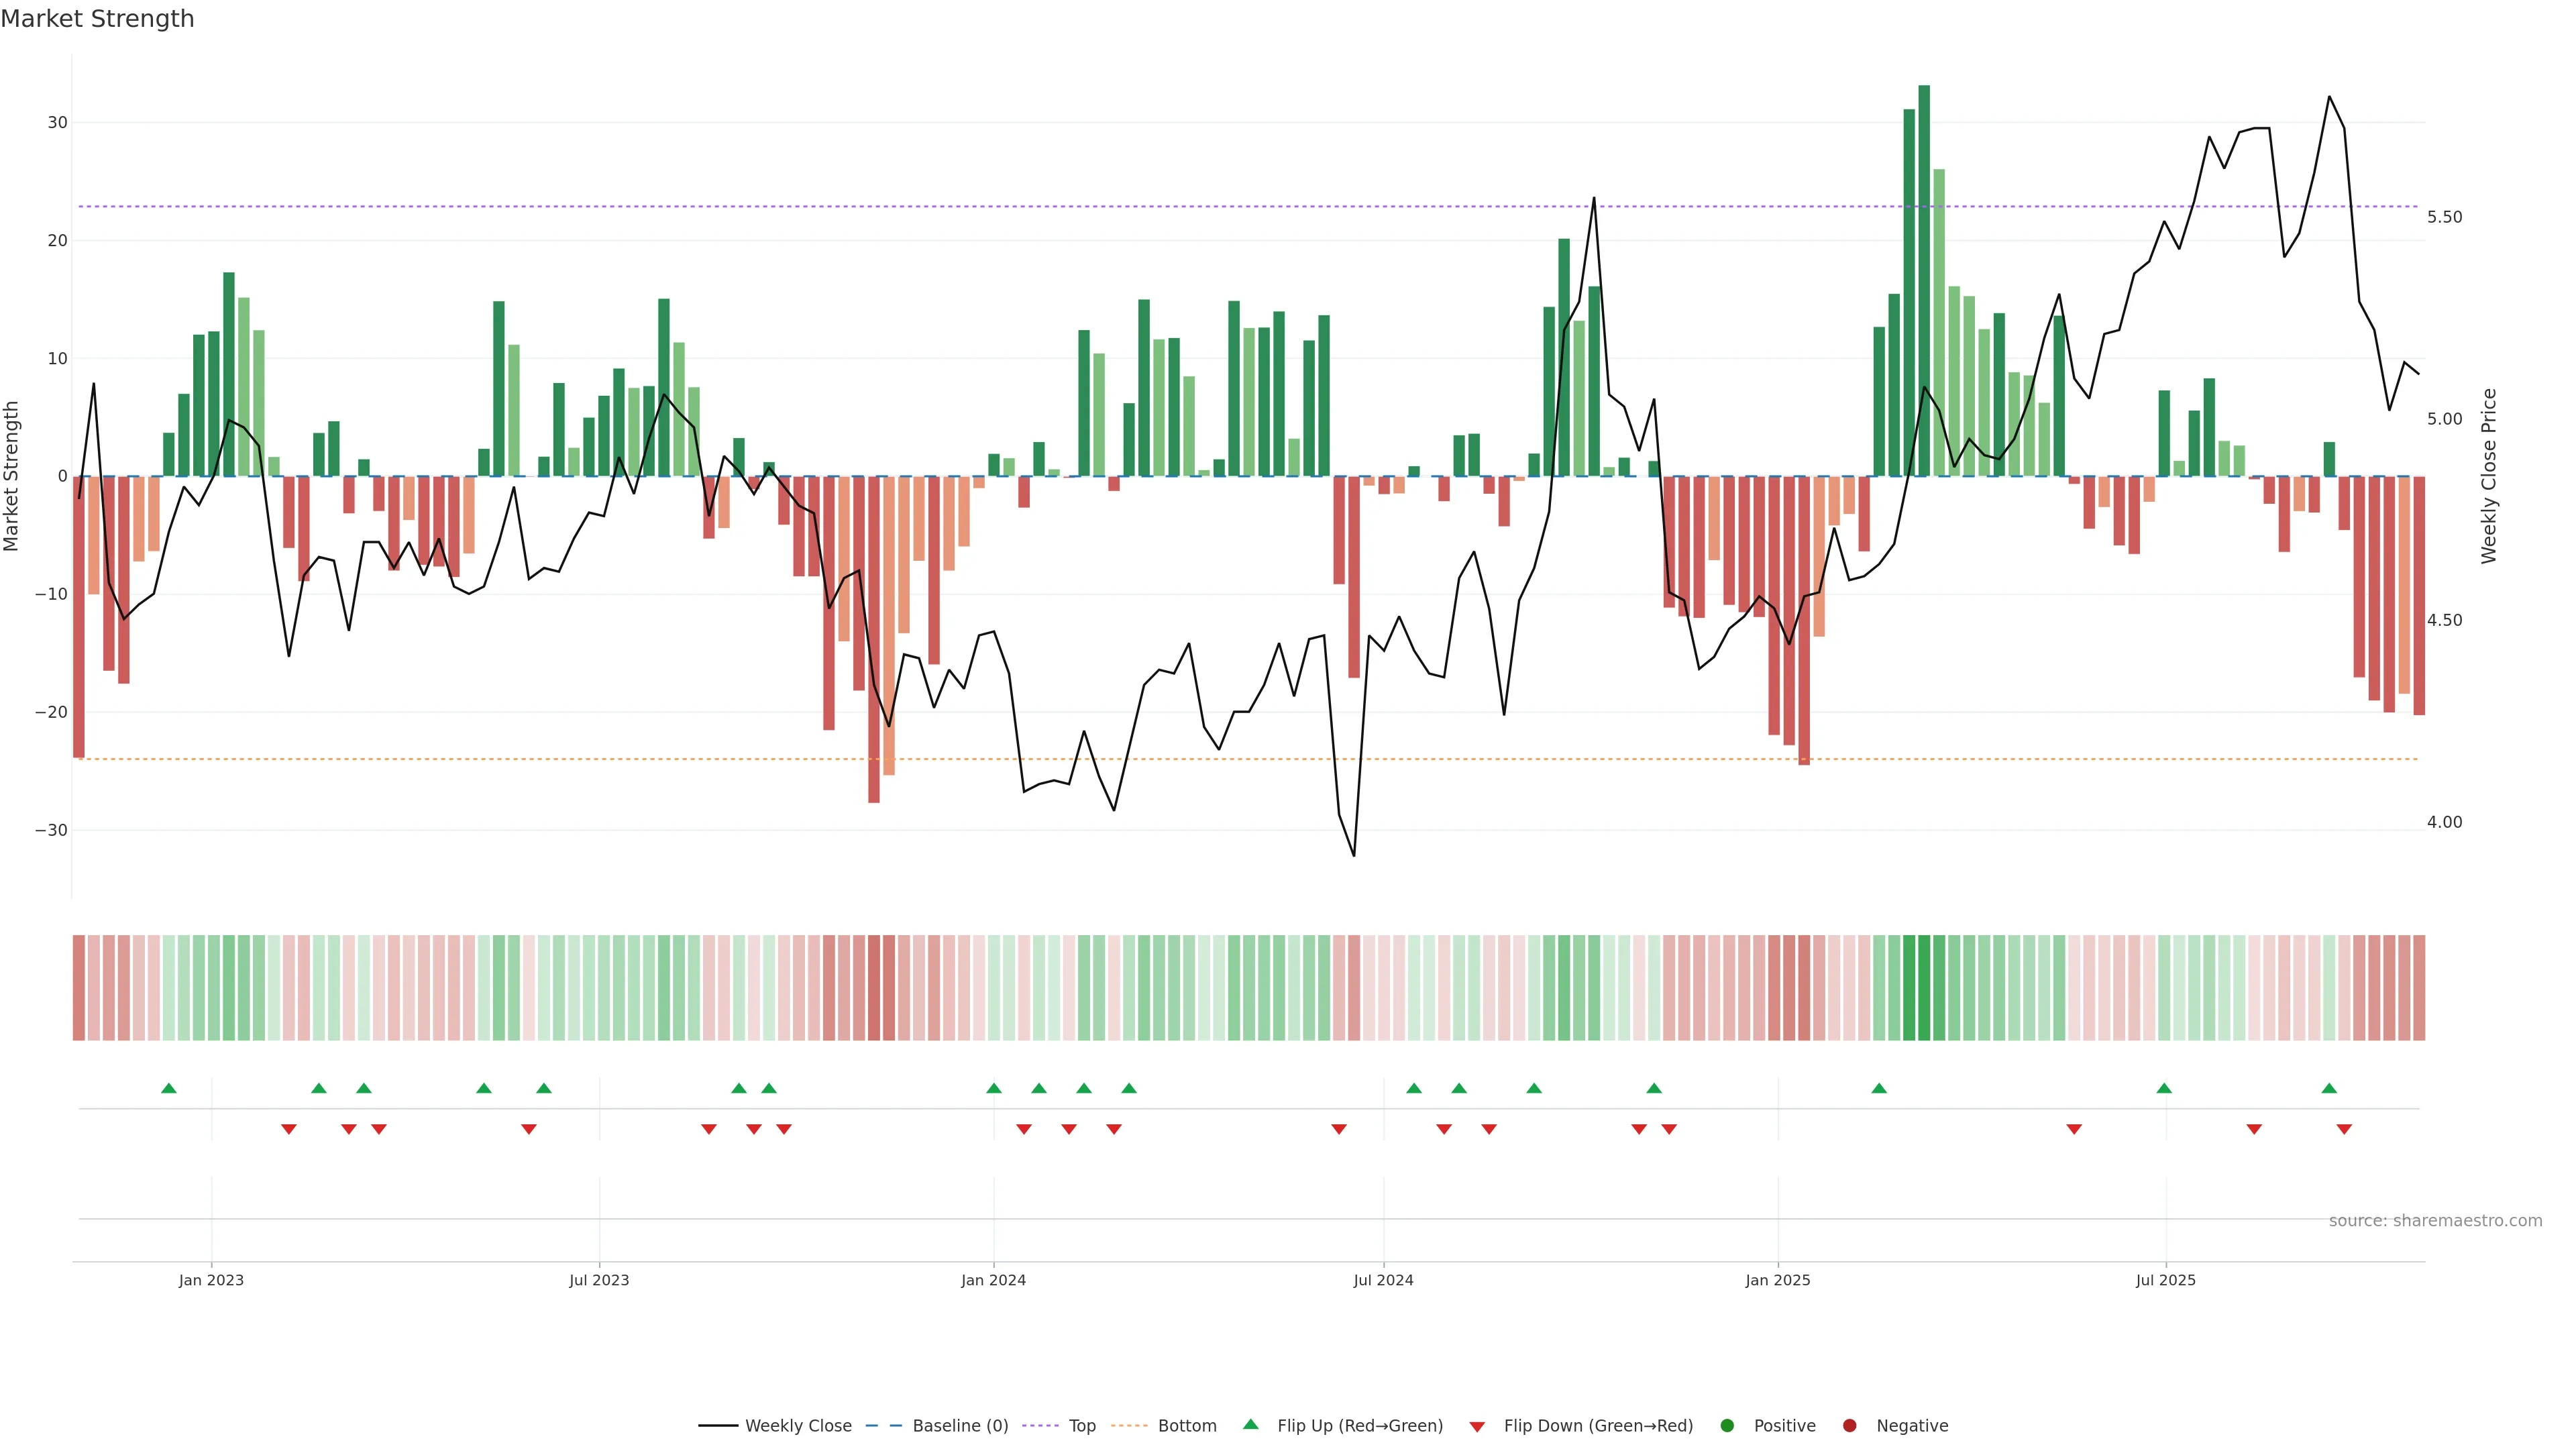Click the red Negative legend dot
The width and height of the screenshot is (2576, 1449).
1849,1425
